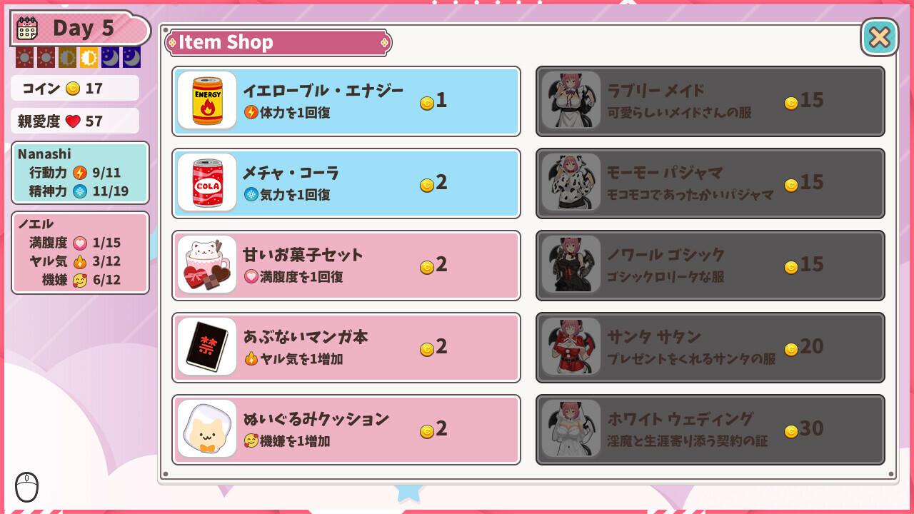Click the mouse icon in the corner
This screenshot has width=914, height=514.
(x=26, y=488)
